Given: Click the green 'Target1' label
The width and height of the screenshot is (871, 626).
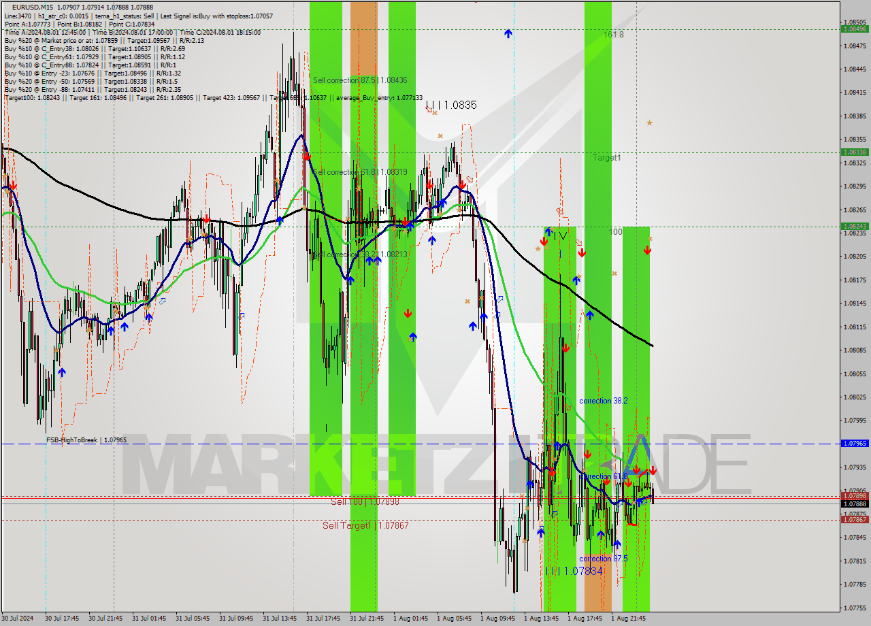Looking at the screenshot, I should [x=606, y=157].
